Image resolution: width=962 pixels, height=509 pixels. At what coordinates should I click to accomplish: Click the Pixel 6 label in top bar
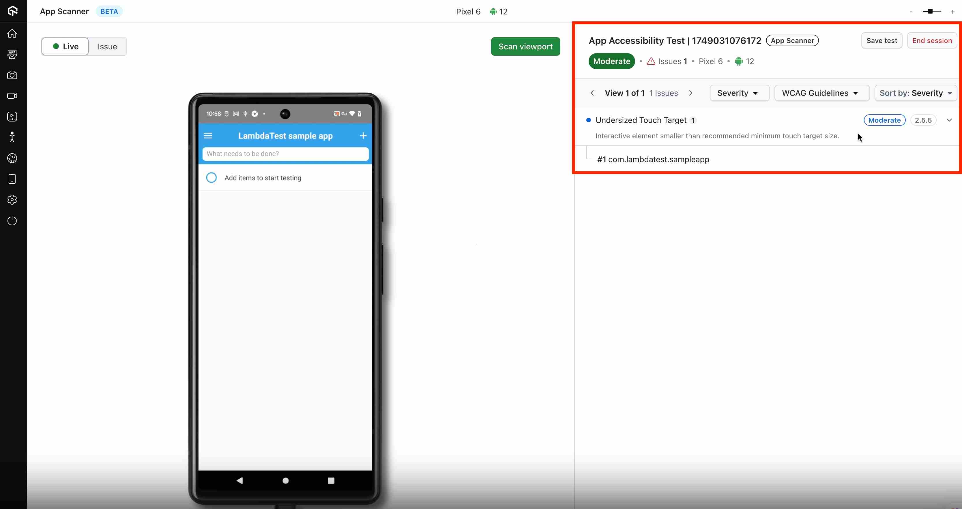[x=468, y=12]
